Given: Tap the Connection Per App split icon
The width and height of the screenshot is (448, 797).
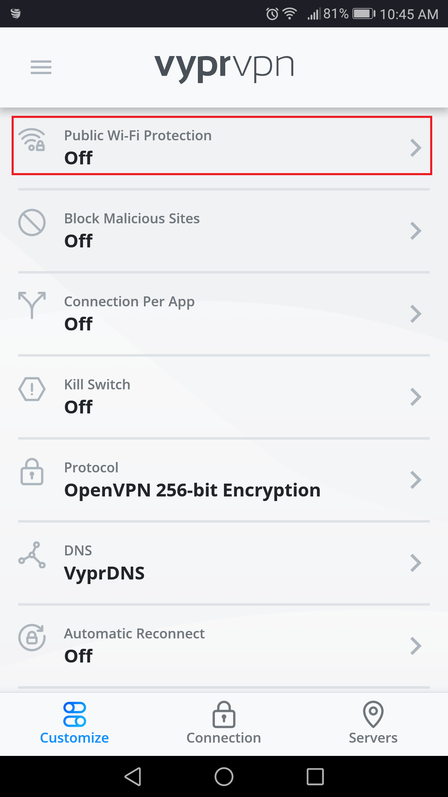Looking at the screenshot, I should point(32,305).
